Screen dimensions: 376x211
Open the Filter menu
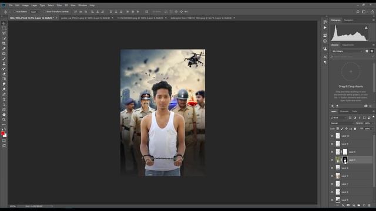pos(59,5)
